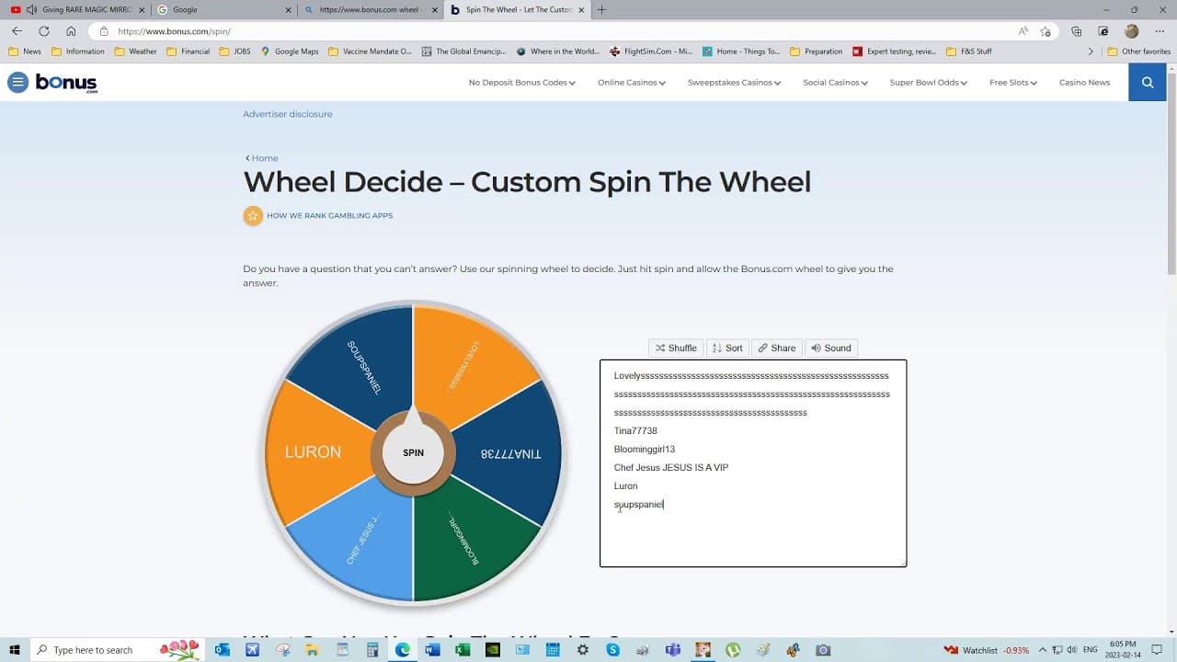
Task: Open Skype from the taskbar
Action: pyautogui.click(x=613, y=650)
